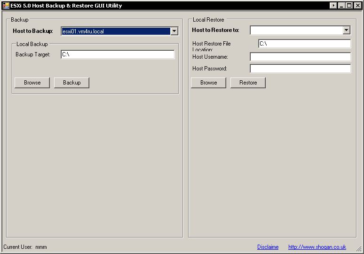Click the window resize grip in the corner
This screenshot has width=364, height=254.
tap(359, 248)
